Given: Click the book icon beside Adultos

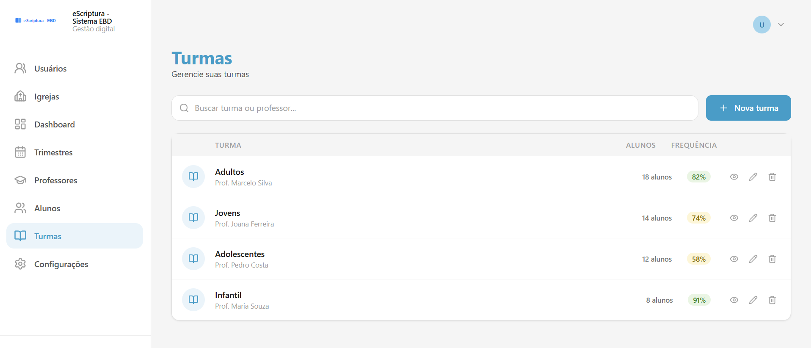Looking at the screenshot, I should point(193,177).
